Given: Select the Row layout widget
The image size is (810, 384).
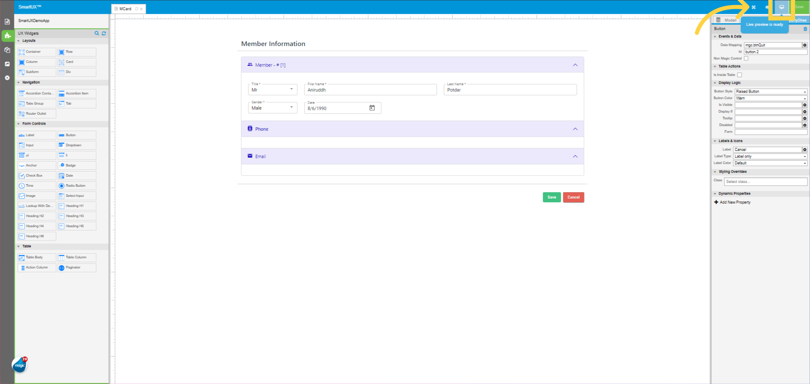Looking at the screenshot, I should point(77,52).
